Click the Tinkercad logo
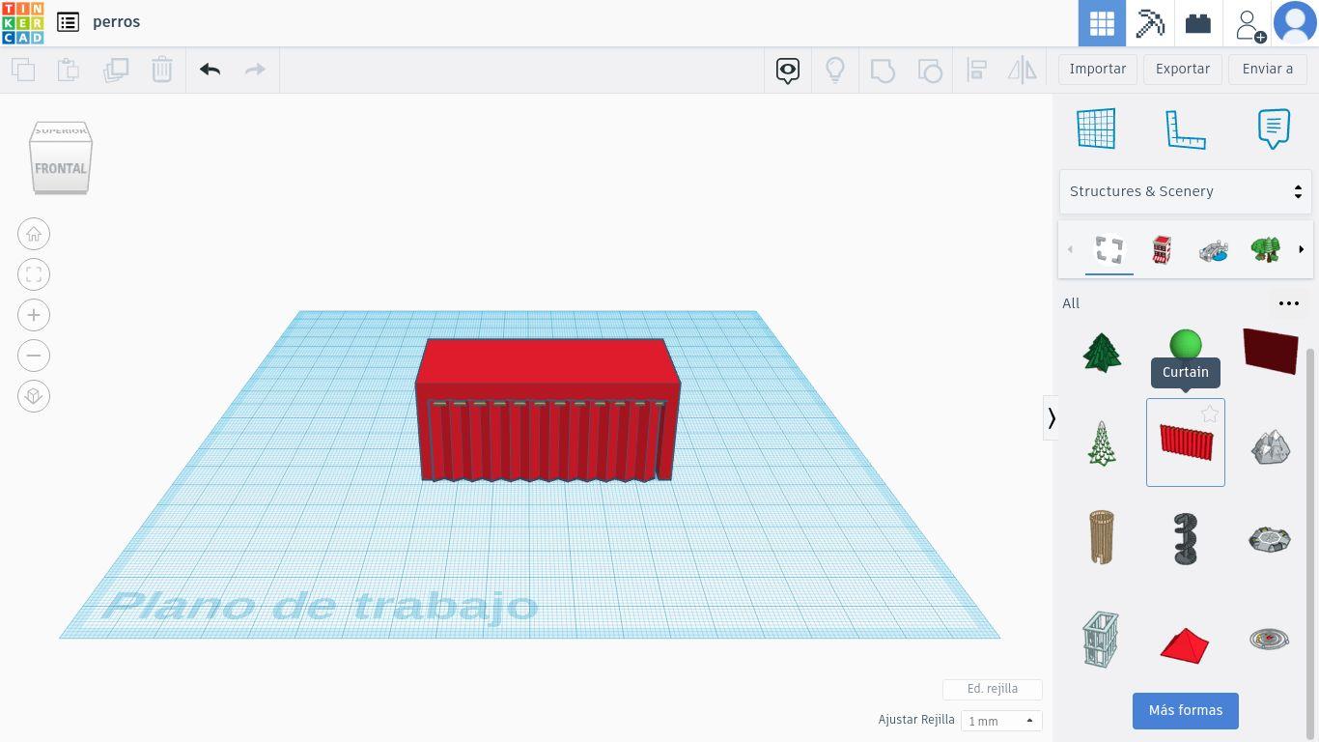 [22, 23]
